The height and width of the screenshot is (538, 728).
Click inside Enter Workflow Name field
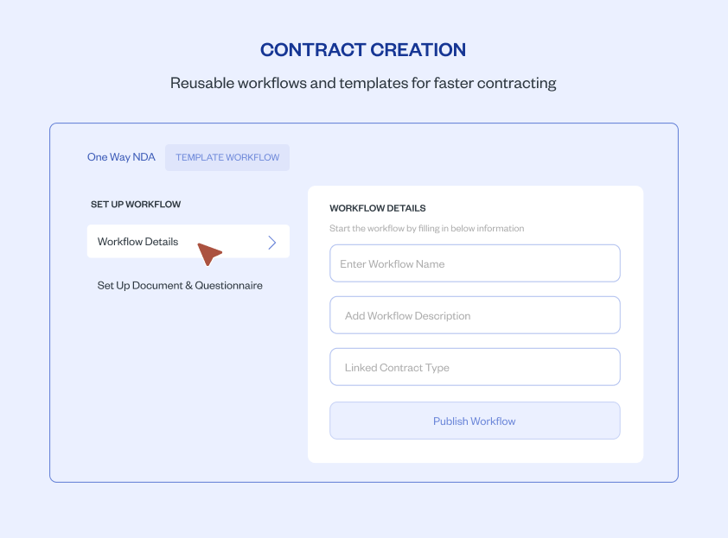click(x=474, y=263)
